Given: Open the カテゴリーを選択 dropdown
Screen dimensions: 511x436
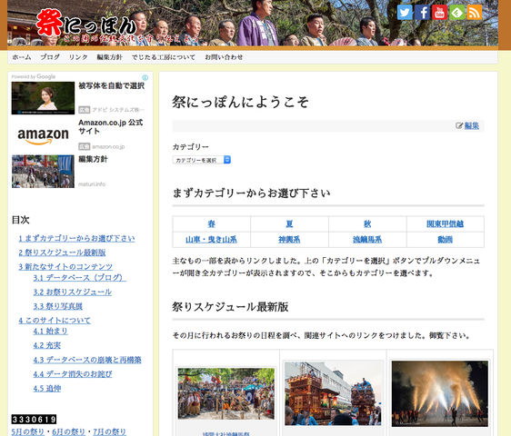Looking at the screenshot, I should tap(202, 160).
